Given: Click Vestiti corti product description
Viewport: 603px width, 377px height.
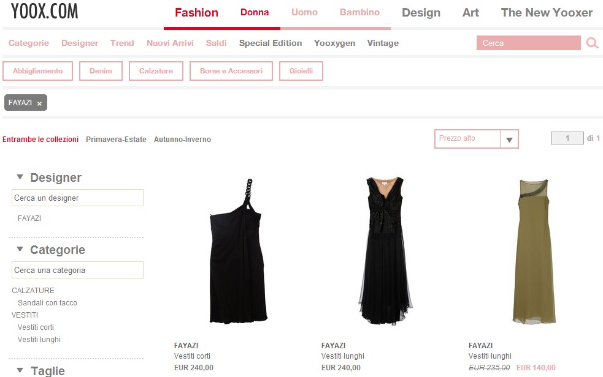Looking at the screenshot, I should pyautogui.click(x=192, y=356).
